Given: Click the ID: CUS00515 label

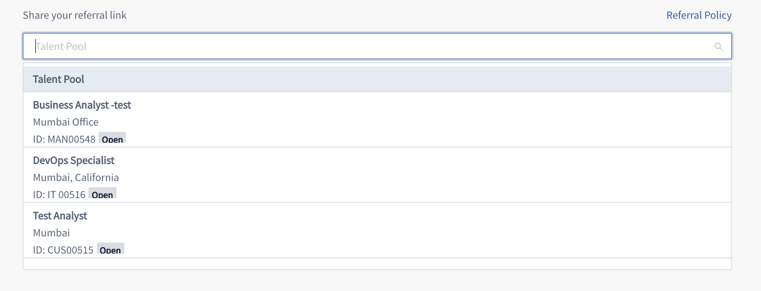Looking at the screenshot, I should [63, 250].
